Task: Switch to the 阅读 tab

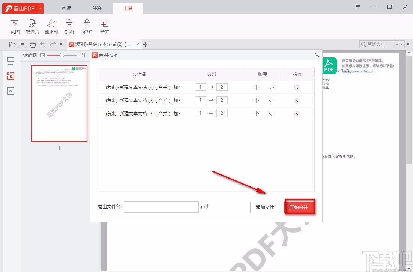Action: 66,8
